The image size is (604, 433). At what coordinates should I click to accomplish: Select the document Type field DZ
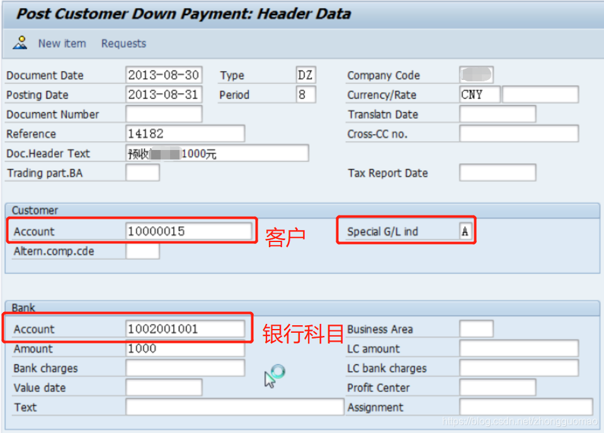306,75
